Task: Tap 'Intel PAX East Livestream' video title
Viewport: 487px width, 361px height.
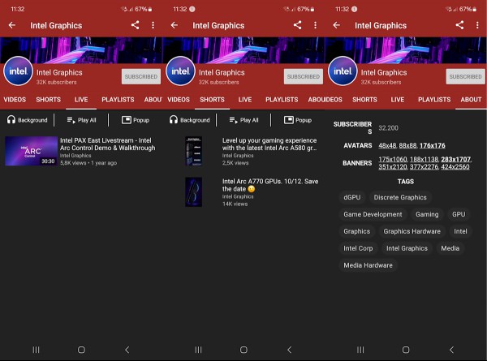Action: tap(107, 144)
